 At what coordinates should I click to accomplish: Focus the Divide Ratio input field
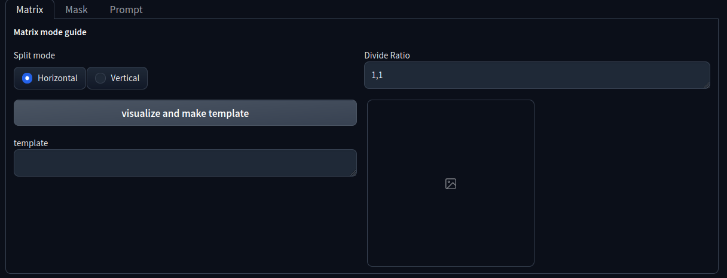pyautogui.click(x=537, y=75)
